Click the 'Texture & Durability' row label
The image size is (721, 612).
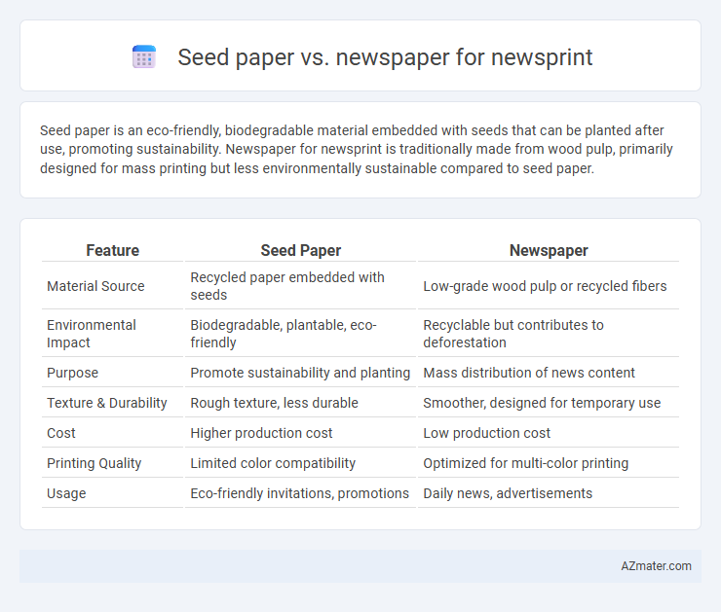tap(106, 403)
